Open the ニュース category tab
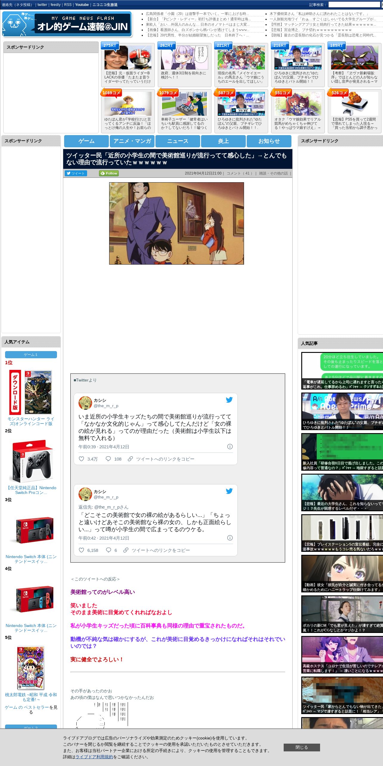The height and width of the screenshot is (766, 383). (178, 141)
